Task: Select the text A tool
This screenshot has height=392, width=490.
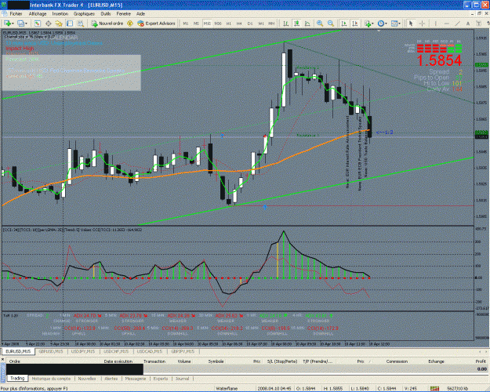Action: coord(468,24)
